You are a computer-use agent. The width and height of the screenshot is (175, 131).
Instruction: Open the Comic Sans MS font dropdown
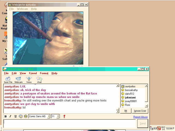click(x=49, y=116)
